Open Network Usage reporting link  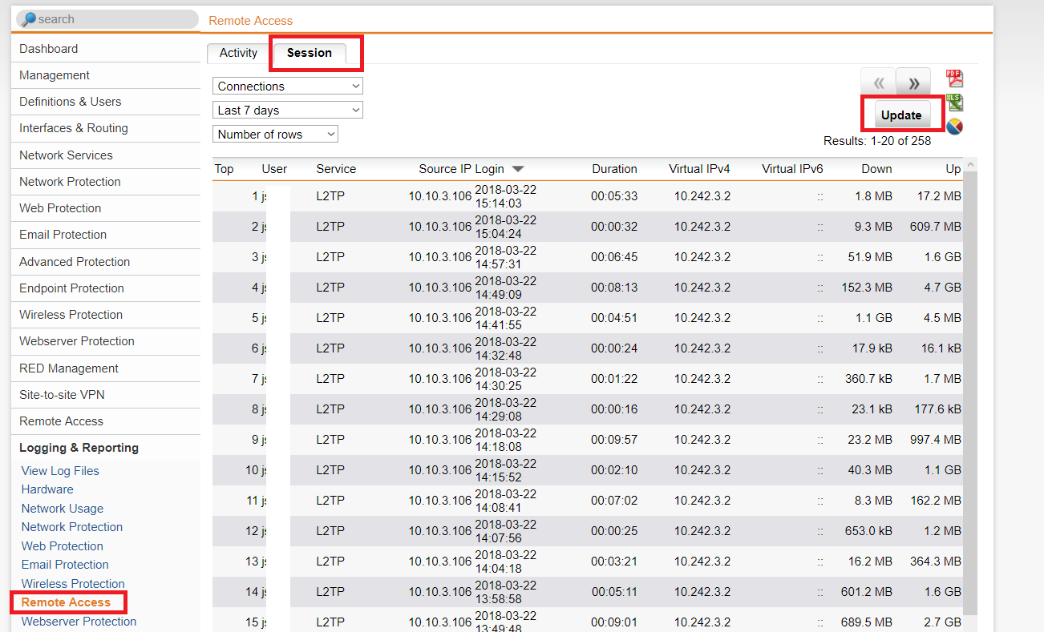coord(63,509)
